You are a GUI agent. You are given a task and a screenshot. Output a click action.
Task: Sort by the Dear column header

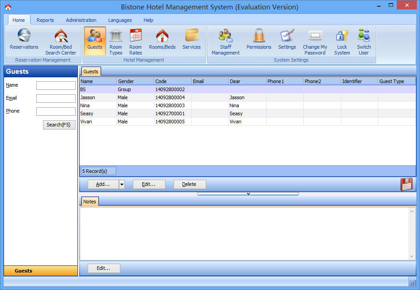[x=247, y=81]
